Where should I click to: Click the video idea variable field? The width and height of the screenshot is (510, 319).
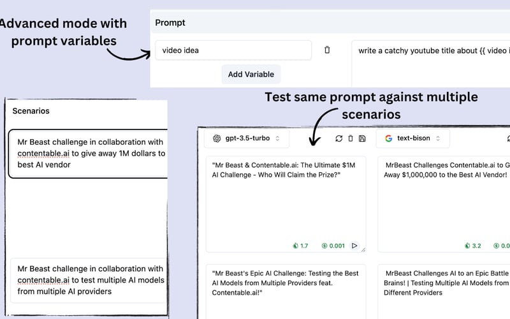click(x=233, y=50)
